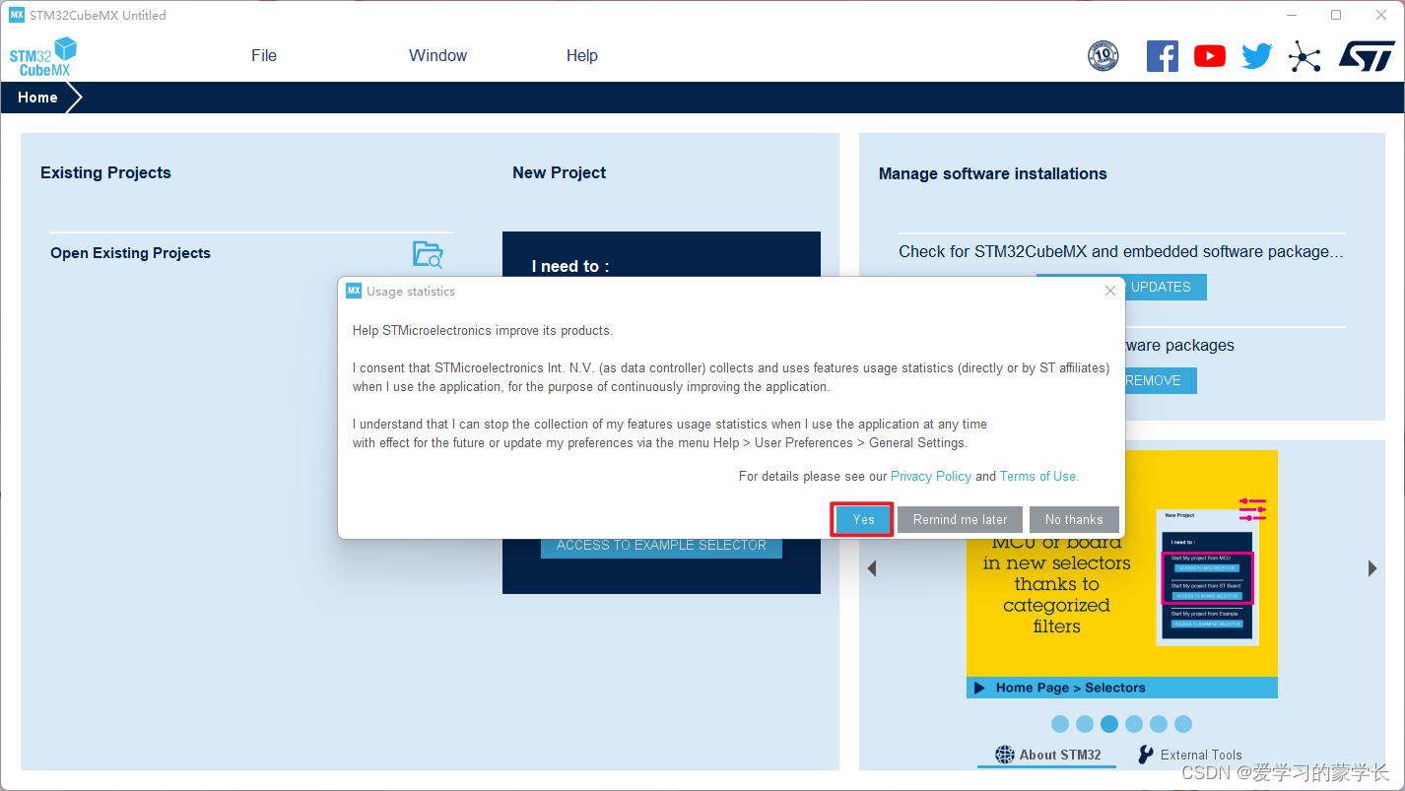
Task: Select the fifth carousel dot indicator
Action: [x=1159, y=724]
